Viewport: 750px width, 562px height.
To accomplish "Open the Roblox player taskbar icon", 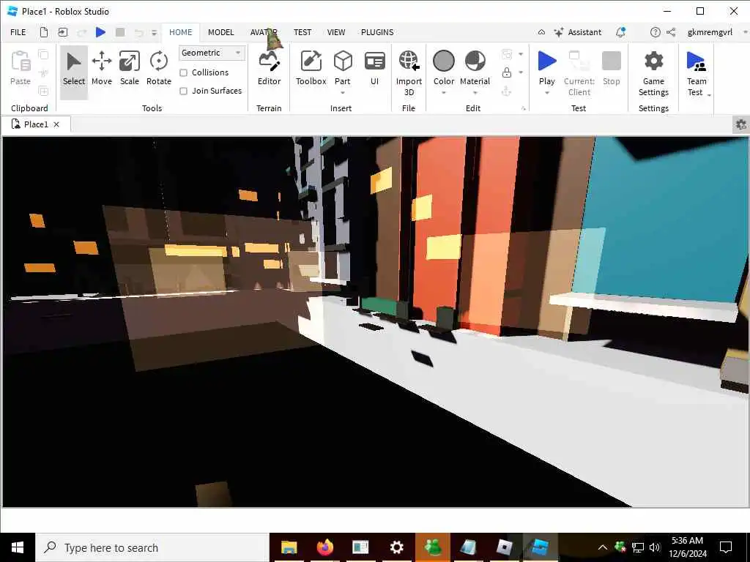I will click(x=504, y=547).
